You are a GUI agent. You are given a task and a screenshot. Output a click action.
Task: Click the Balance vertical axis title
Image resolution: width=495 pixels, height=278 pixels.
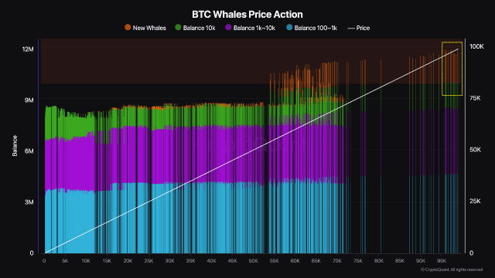[x=15, y=146]
